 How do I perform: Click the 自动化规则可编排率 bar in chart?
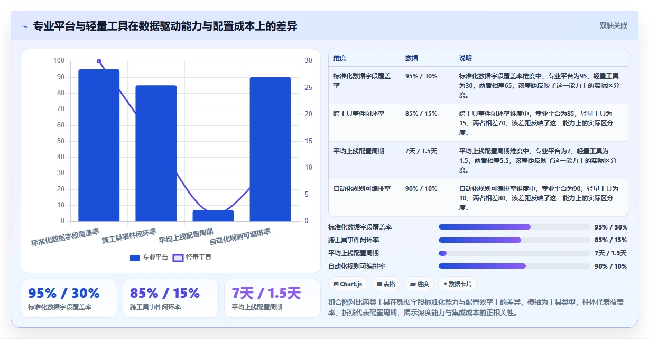click(x=270, y=149)
